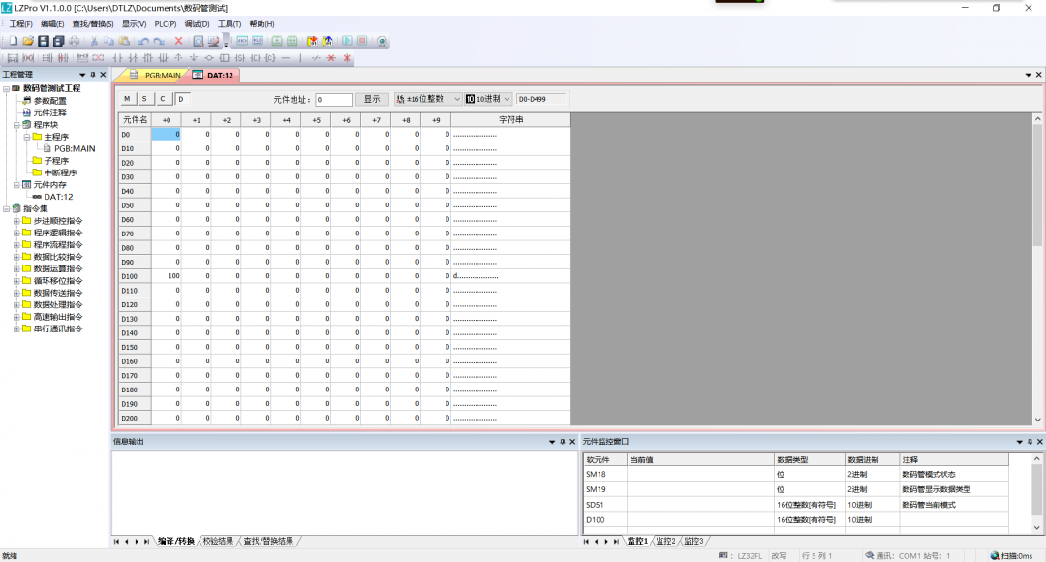Select the M element type button
Image resolution: width=1046 pixels, height=562 pixels.
[127, 99]
